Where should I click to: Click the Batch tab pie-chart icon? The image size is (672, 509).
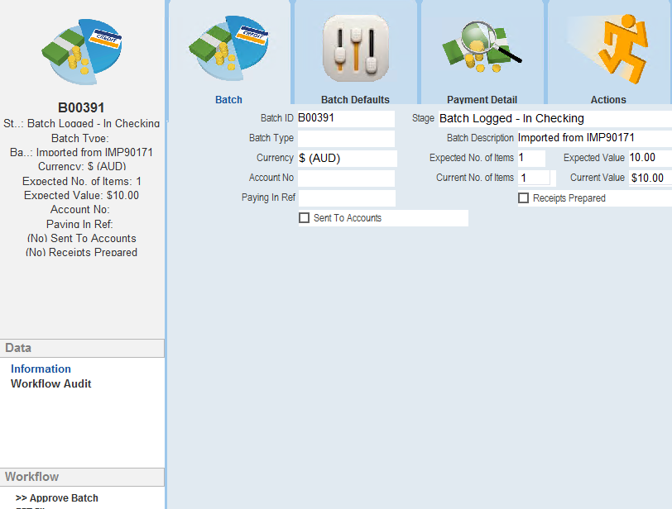[x=228, y=48]
